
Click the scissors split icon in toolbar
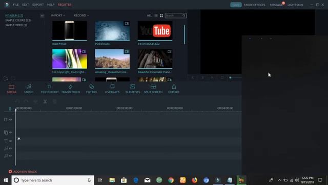(x=45, y=102)
